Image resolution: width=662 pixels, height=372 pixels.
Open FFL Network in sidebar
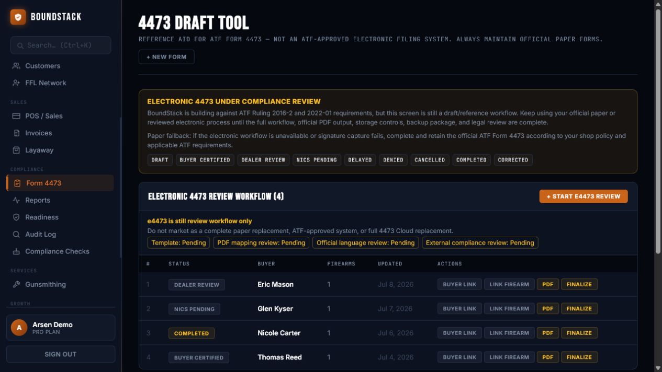tap(60, 83)
